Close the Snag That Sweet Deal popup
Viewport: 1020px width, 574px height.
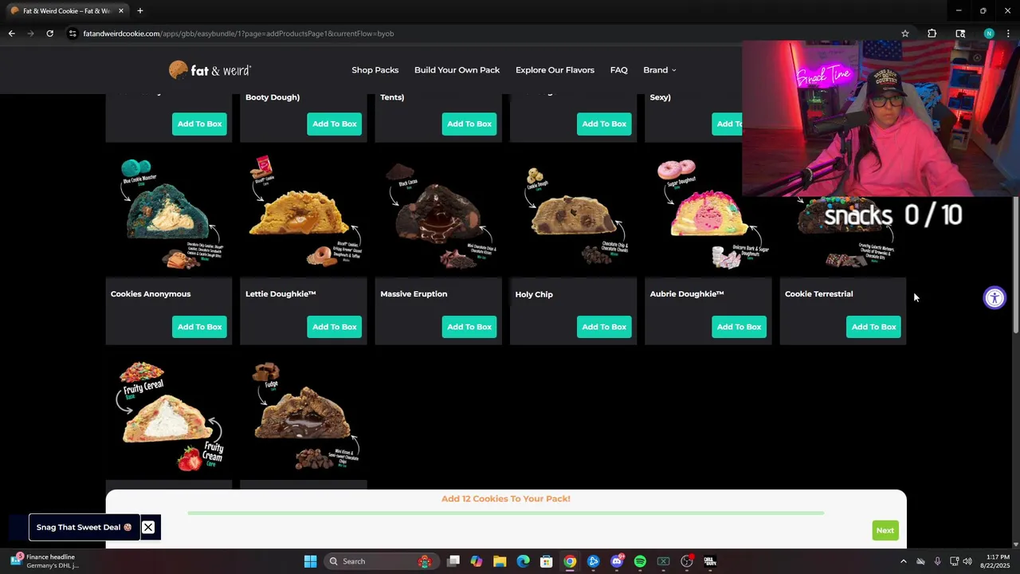[x=148, y=527]
